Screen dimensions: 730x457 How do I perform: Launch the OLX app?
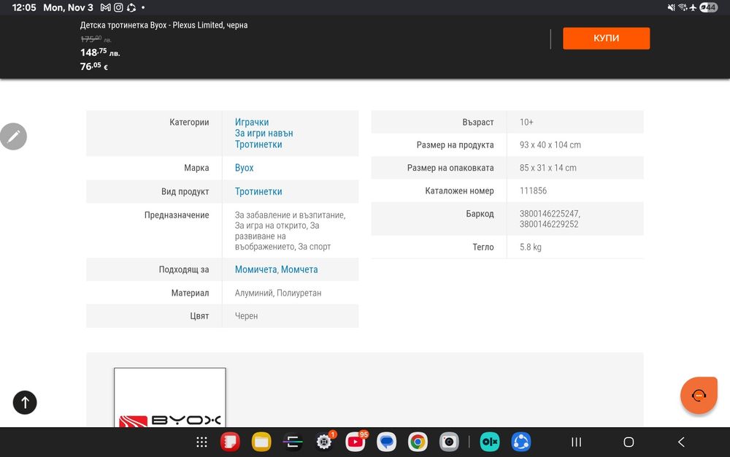pyautogui.click(x=490, y=442)
